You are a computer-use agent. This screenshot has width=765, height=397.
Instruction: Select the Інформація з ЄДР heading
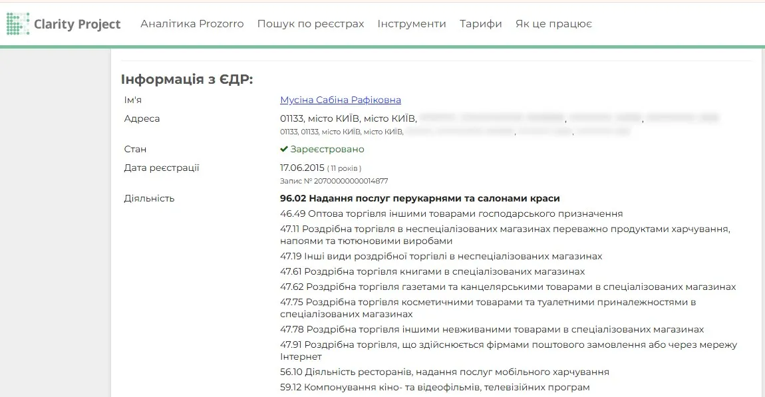tap(187, 79)
